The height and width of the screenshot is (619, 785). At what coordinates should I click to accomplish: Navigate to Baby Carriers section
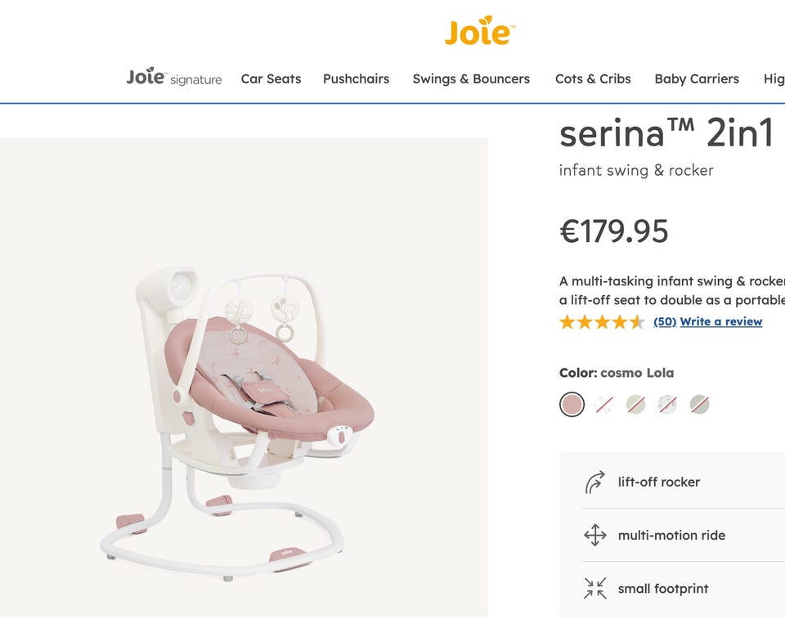697,79
